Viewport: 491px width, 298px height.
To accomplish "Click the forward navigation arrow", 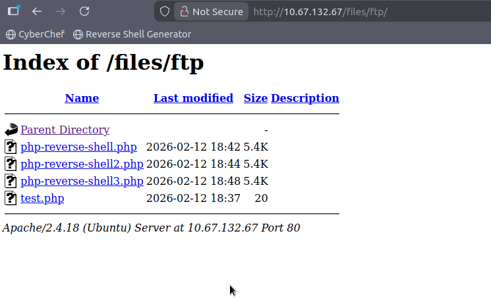I will 61,11.
